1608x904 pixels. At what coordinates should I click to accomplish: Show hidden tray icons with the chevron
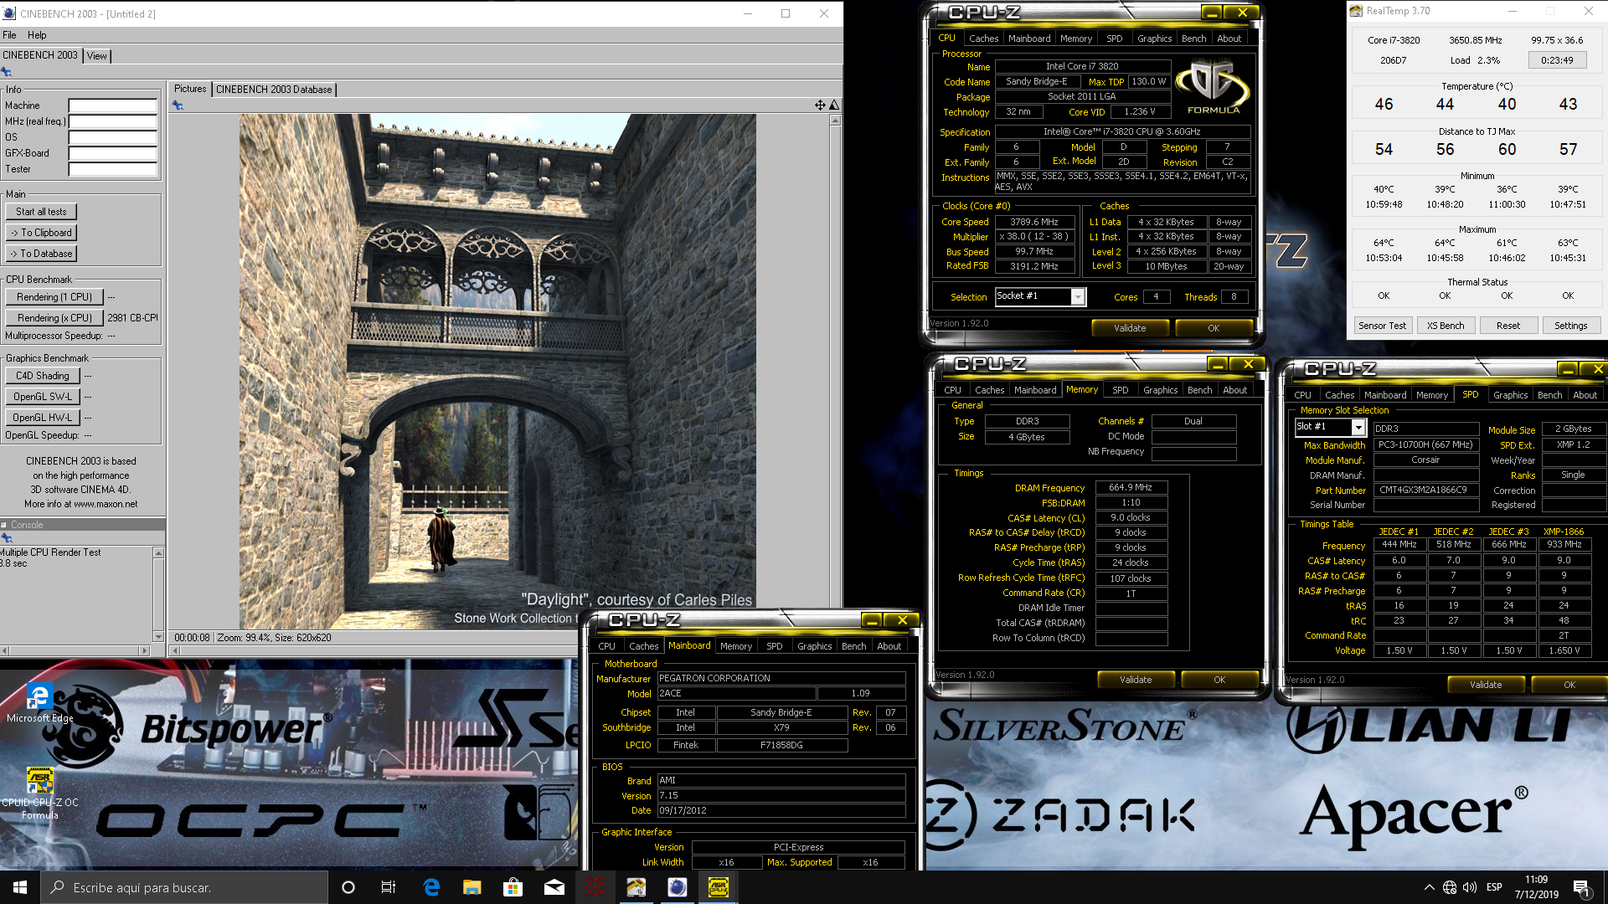(x=1429, y=887)
